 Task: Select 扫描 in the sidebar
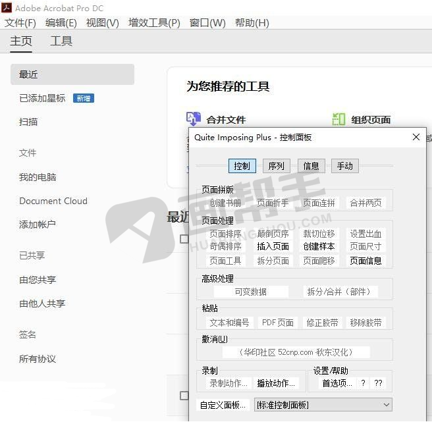[28, 122]
